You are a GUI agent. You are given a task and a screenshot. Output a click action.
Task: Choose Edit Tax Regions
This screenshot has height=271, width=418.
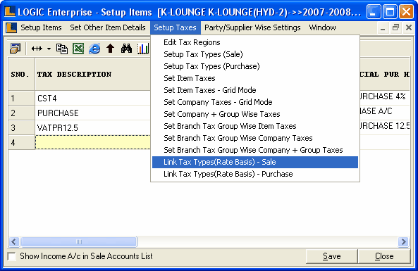(255, 42)
